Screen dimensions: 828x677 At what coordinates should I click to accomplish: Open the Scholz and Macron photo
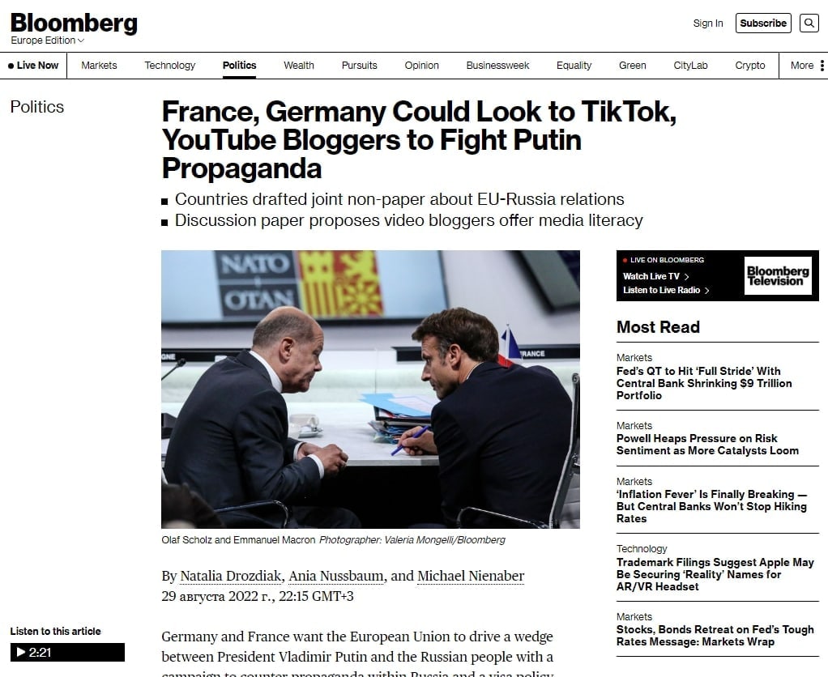pos(371,390)
